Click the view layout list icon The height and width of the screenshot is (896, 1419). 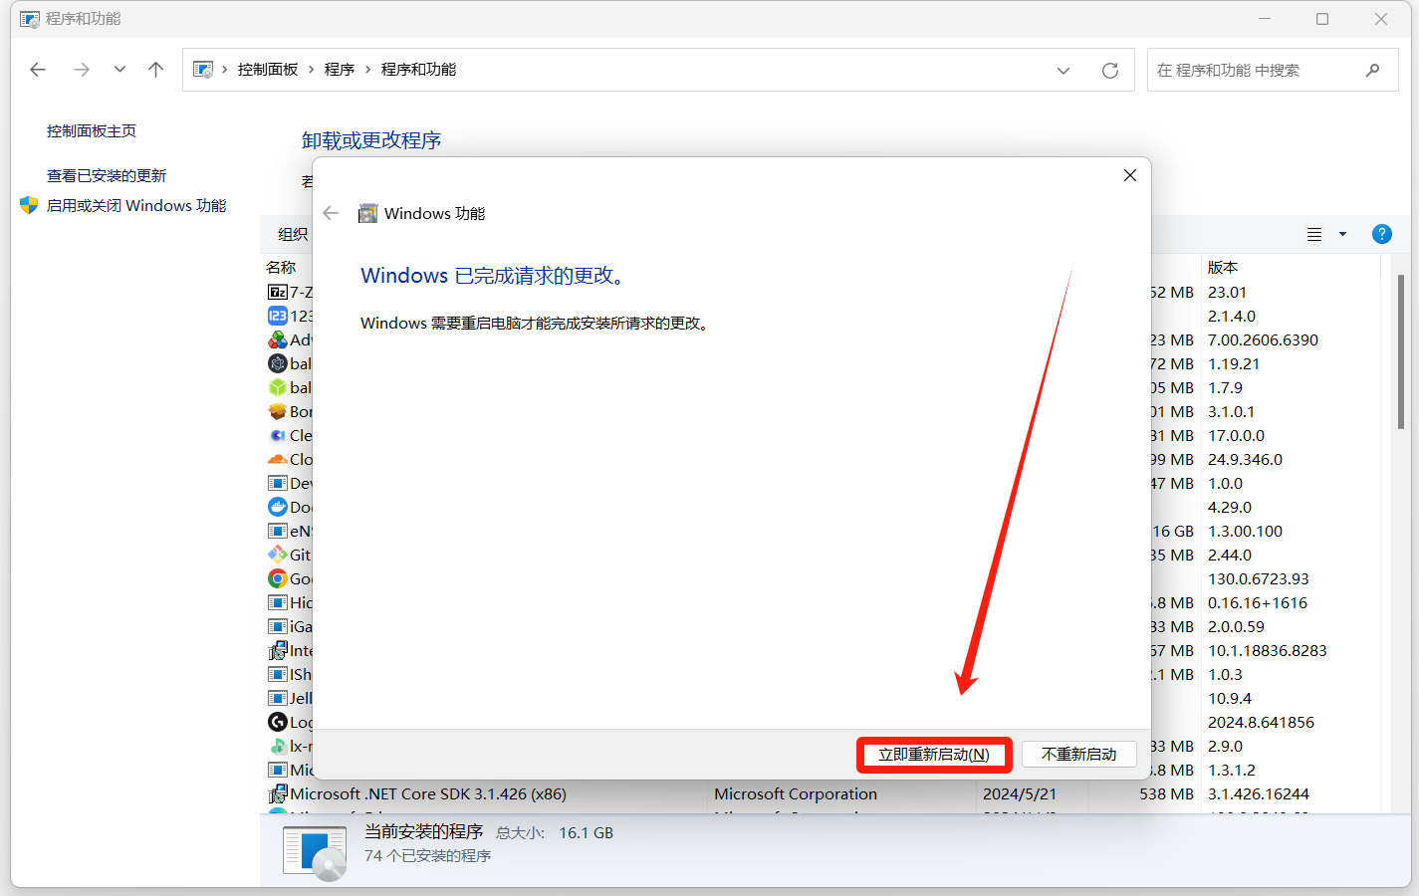tap(1313, 235)
